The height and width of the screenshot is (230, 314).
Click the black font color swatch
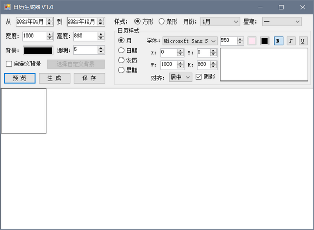tap(265, 41)
